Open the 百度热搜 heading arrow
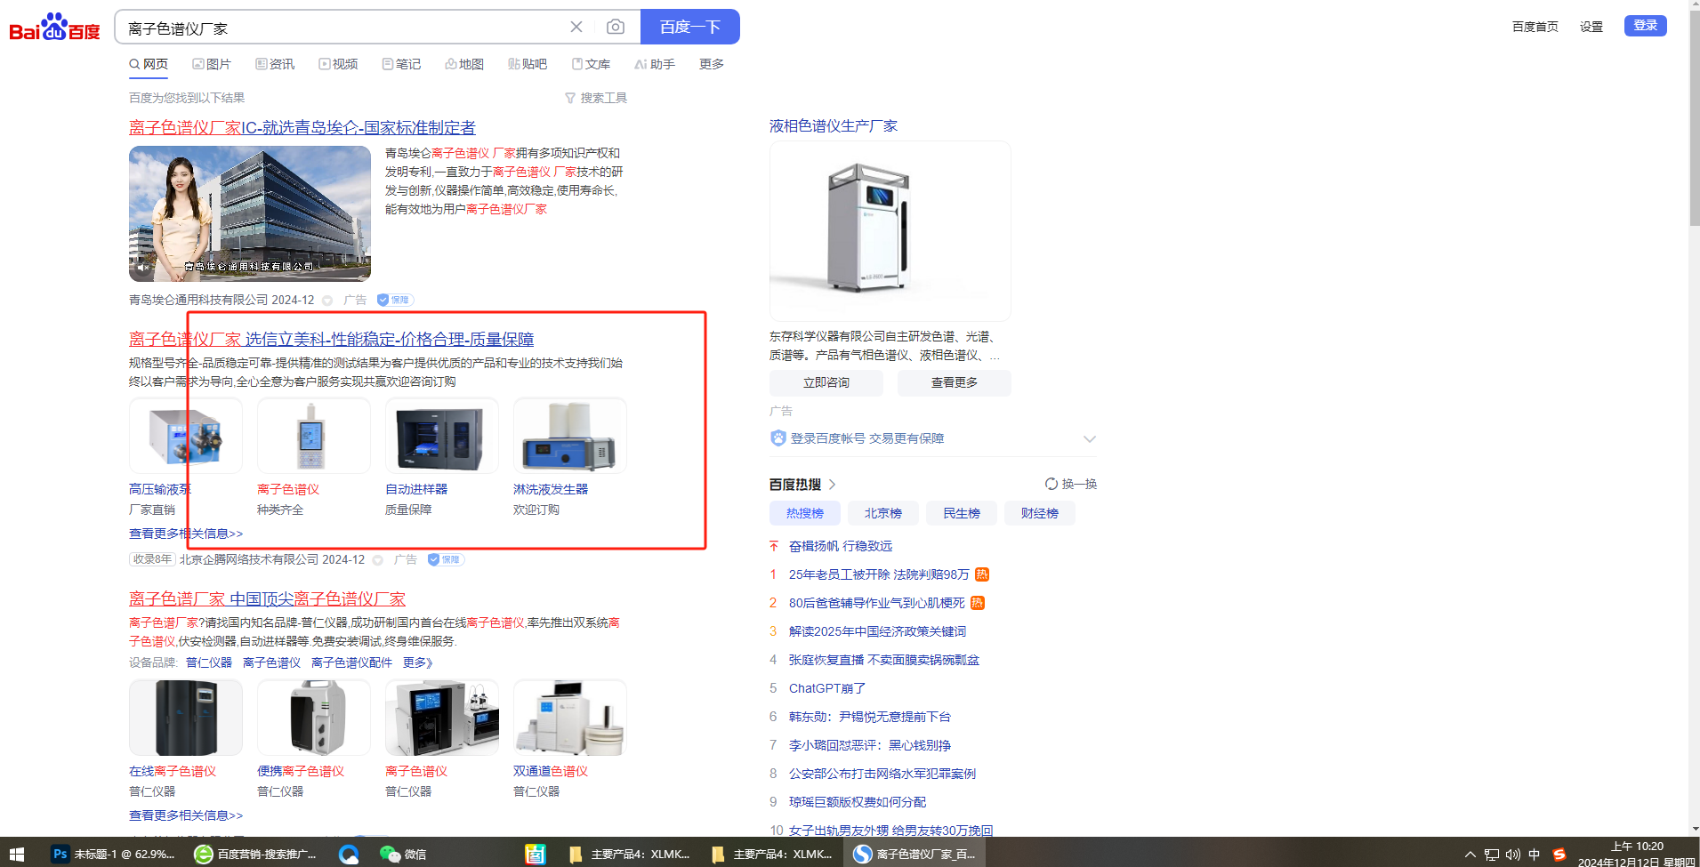The width and height of the screenshot is (1700, 867). pyautogui.click(x=833, y=485)
